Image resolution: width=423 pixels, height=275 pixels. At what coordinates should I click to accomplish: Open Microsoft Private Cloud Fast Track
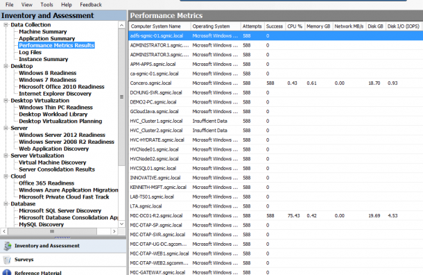click(64, 197)
